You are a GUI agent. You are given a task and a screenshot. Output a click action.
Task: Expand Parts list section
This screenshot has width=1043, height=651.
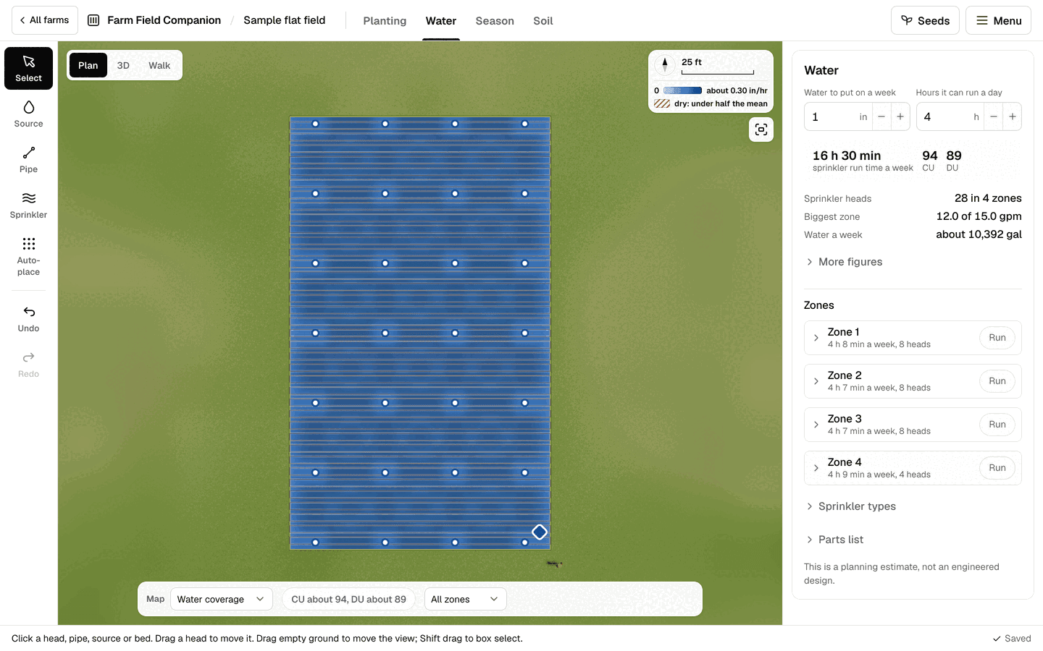[834, 540]
